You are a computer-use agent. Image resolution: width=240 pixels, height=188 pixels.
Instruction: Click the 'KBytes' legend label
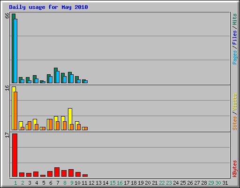pos(234,169)
